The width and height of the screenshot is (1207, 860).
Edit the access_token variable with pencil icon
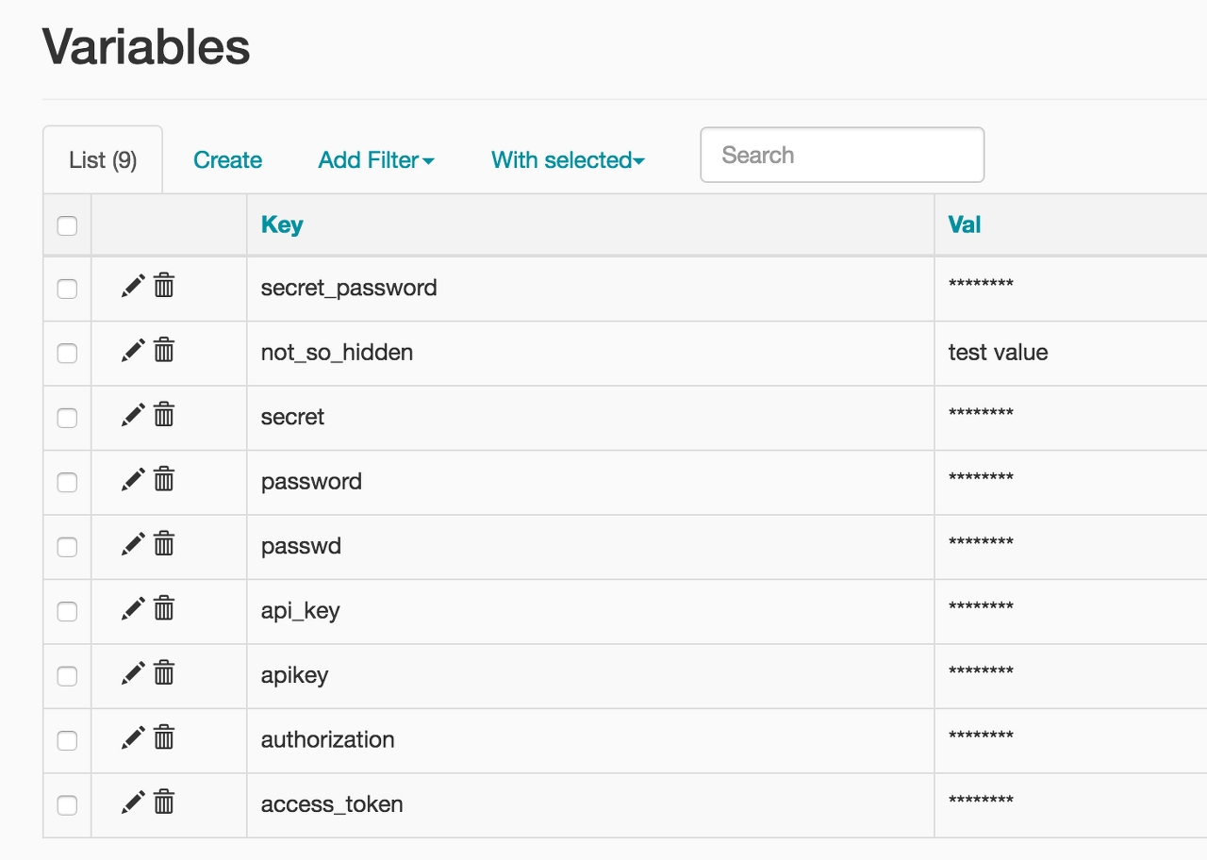click(x=133, y=802)
